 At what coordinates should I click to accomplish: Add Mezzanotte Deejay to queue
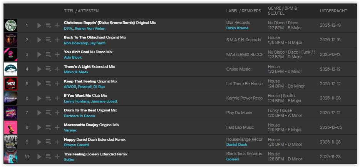pos(48,128)
